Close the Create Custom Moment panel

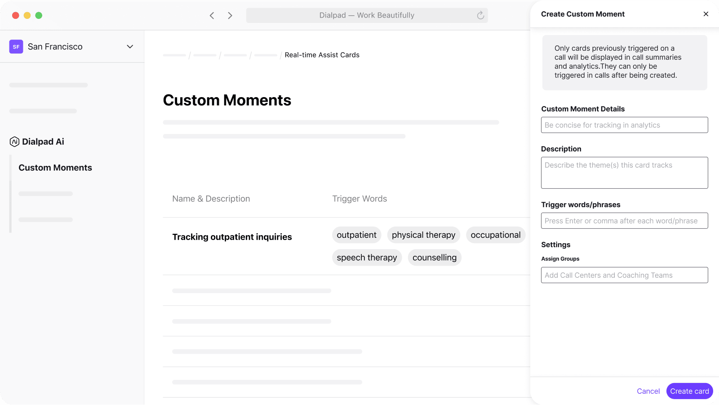[x=706, y=14]
